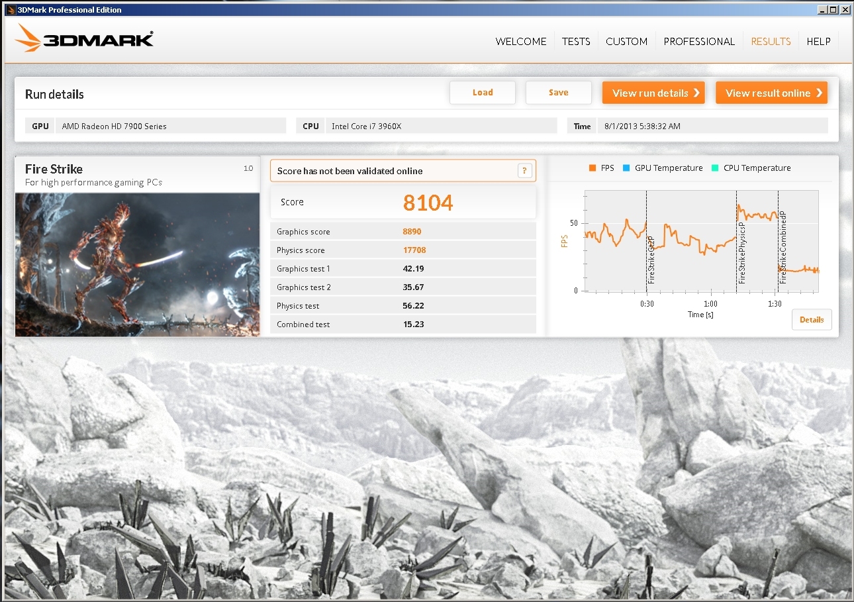854x602 pixels.
Task: Click the Combined test value 15.23
Action: pyautogui.click(x=413, y=325)
